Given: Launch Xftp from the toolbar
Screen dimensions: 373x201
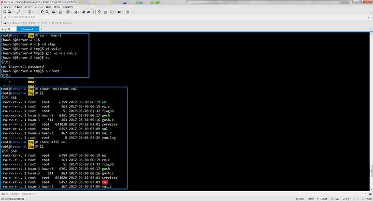Looking at the screenshot, I should pyautogui.click(x=83, y=12).
